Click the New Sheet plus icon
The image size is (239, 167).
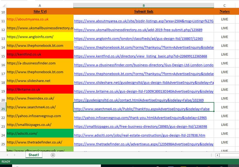53,155
